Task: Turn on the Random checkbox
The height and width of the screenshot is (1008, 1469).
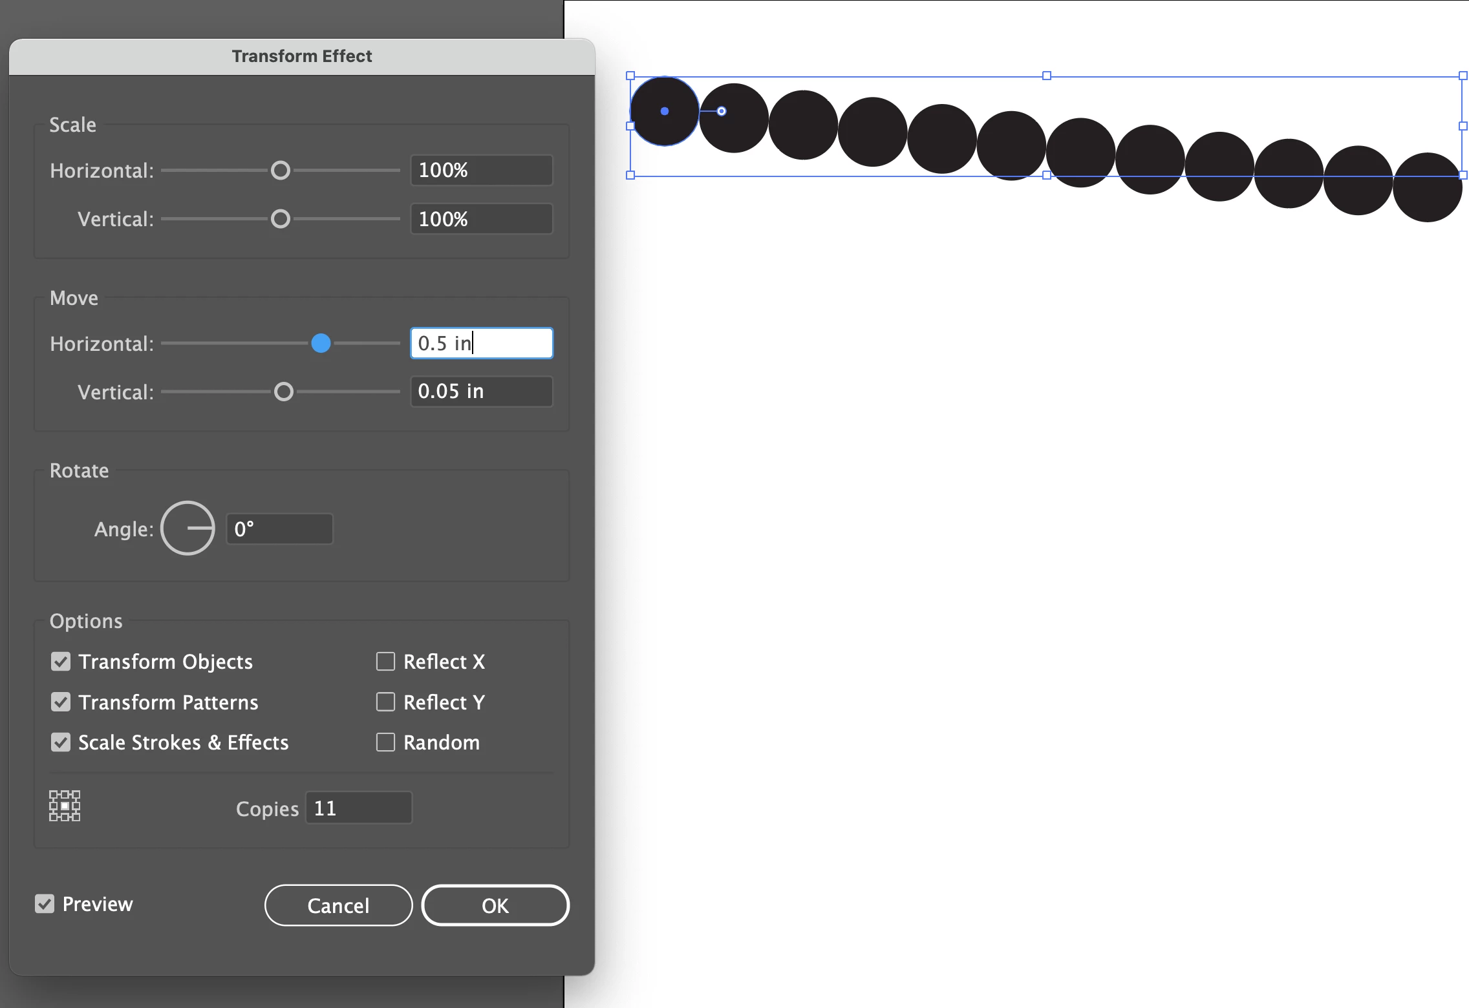Action: (x=385, y=742)
